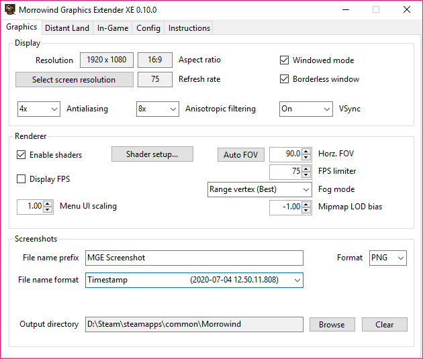Expand the File name format dropdown
This screenshot has width=423, height=359.
[x=194, y=280]
